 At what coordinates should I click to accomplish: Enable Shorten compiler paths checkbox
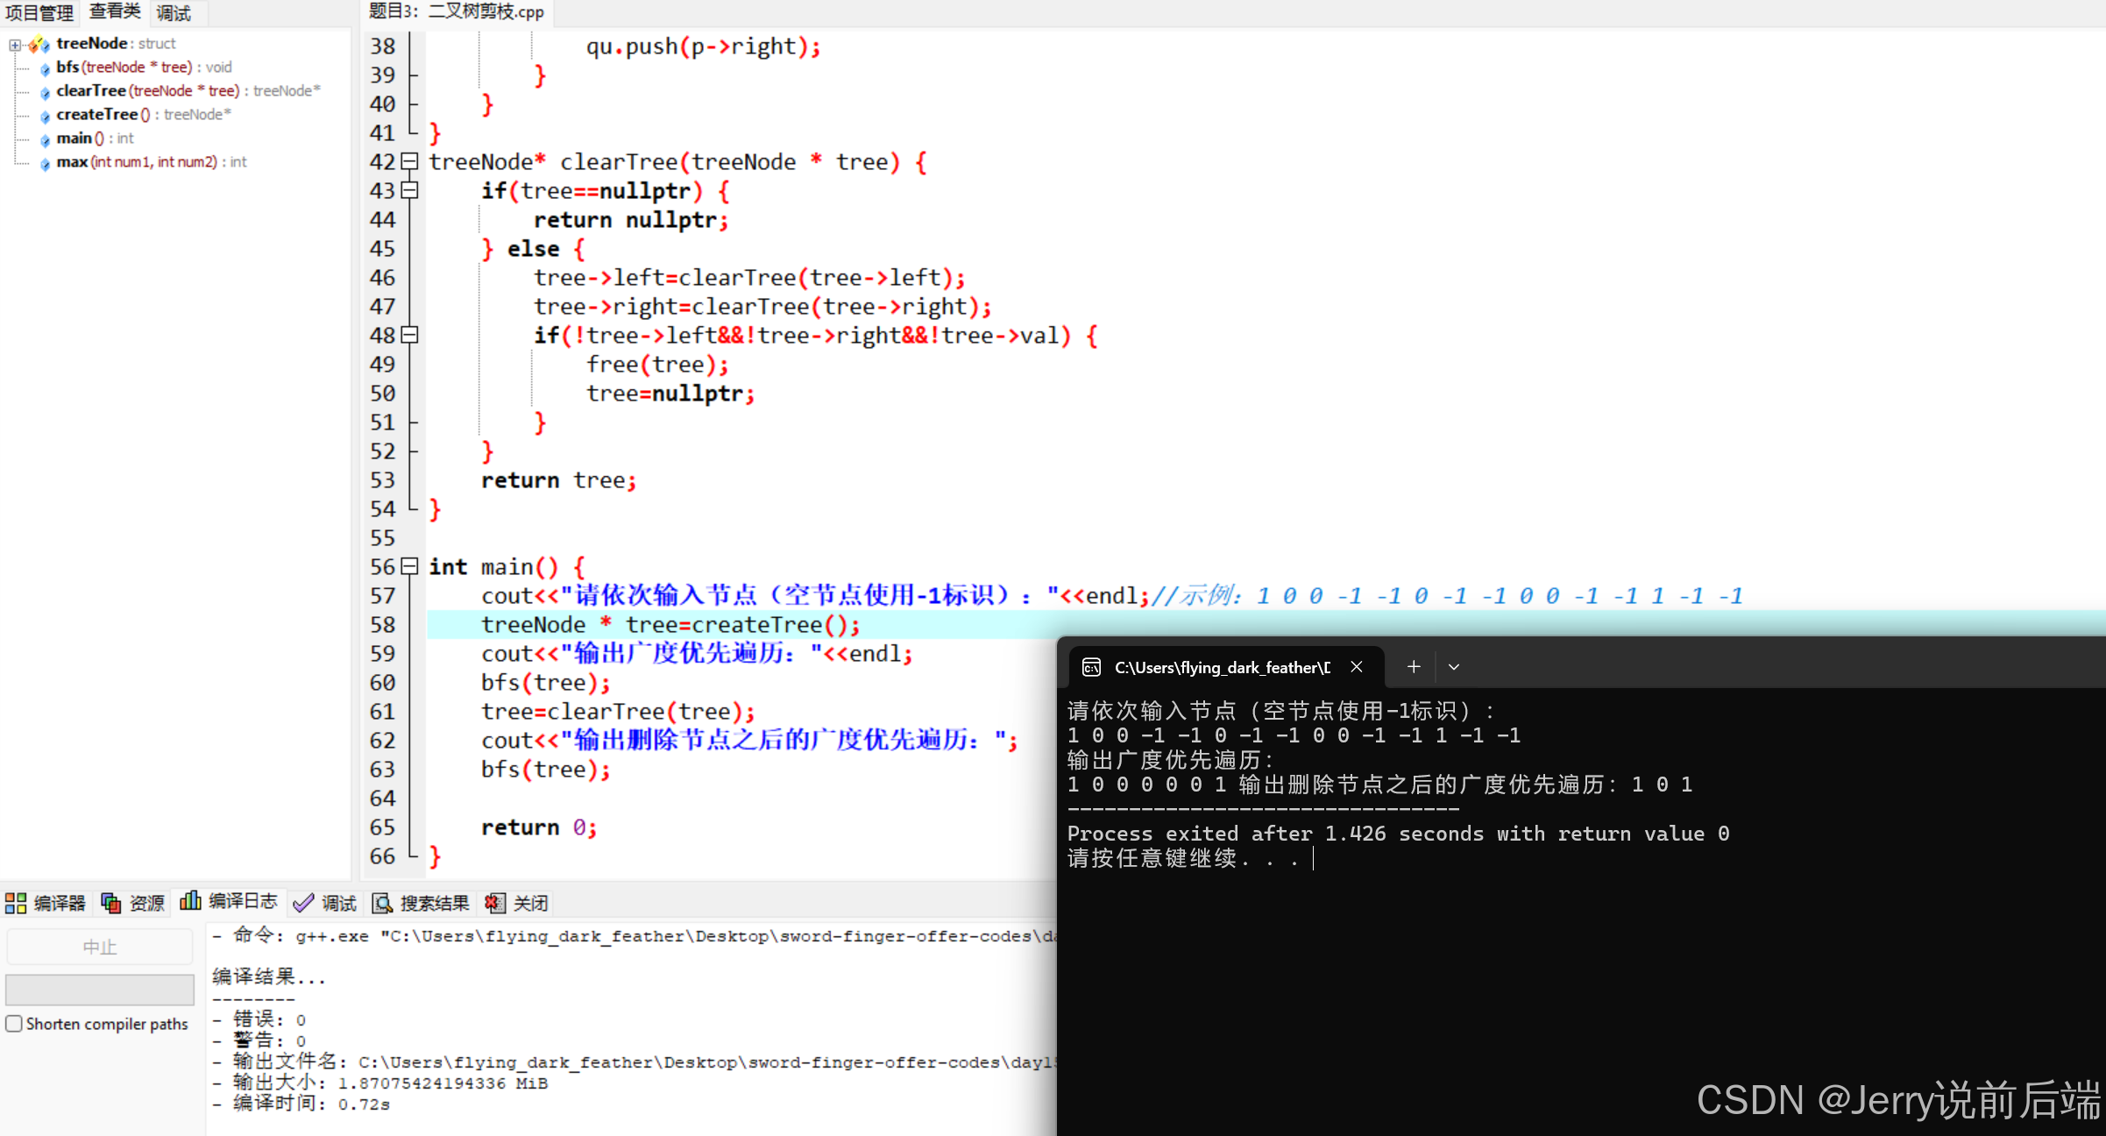[14, 1024]
